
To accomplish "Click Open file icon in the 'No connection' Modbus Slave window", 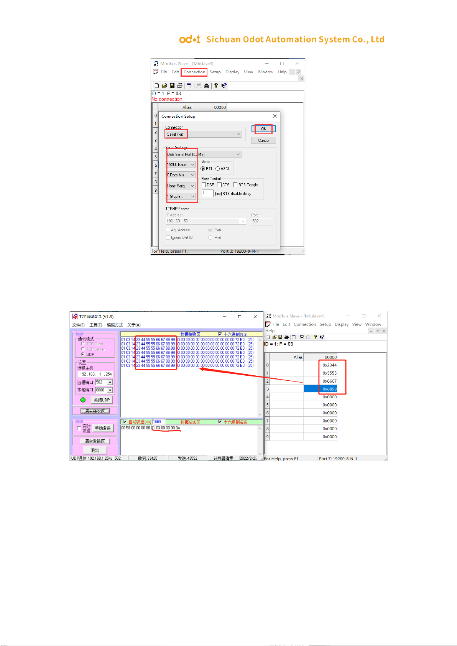I will pos(164,85).
